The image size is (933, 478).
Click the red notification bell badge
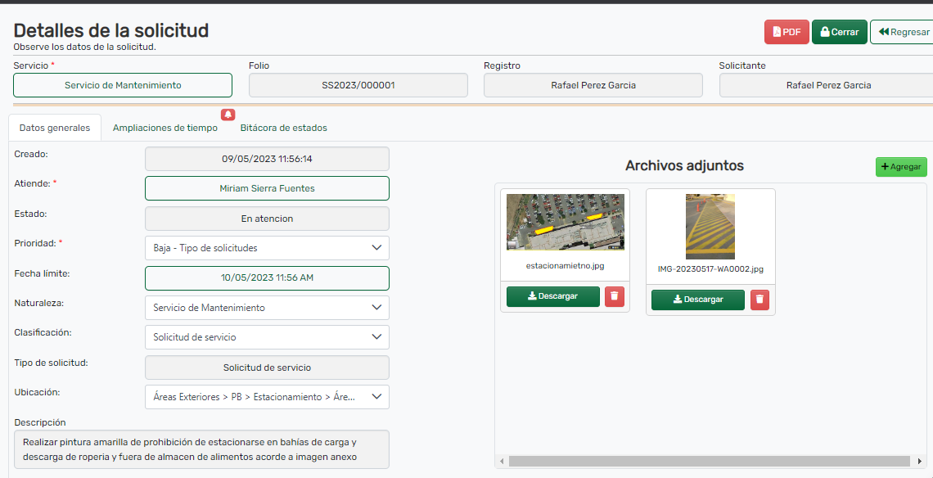[x=228, y=115]
